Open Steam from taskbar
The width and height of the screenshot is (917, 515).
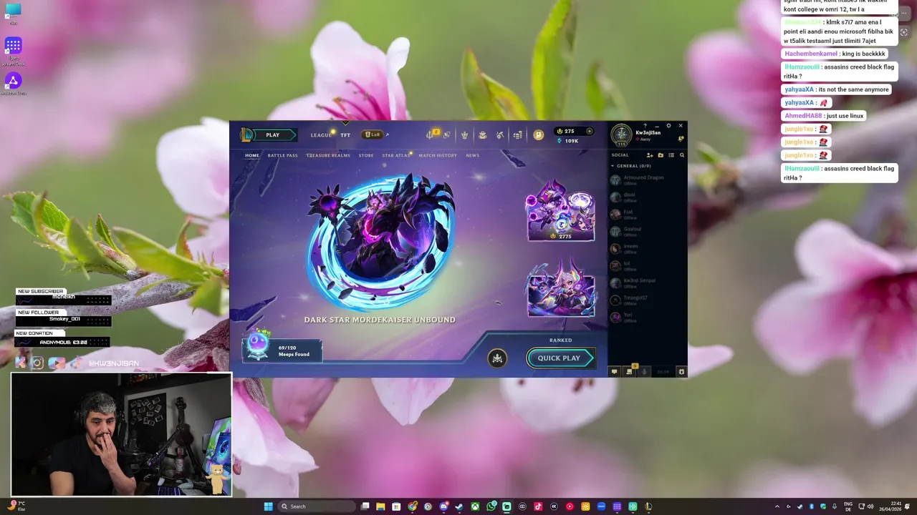(x=459, y=506)
